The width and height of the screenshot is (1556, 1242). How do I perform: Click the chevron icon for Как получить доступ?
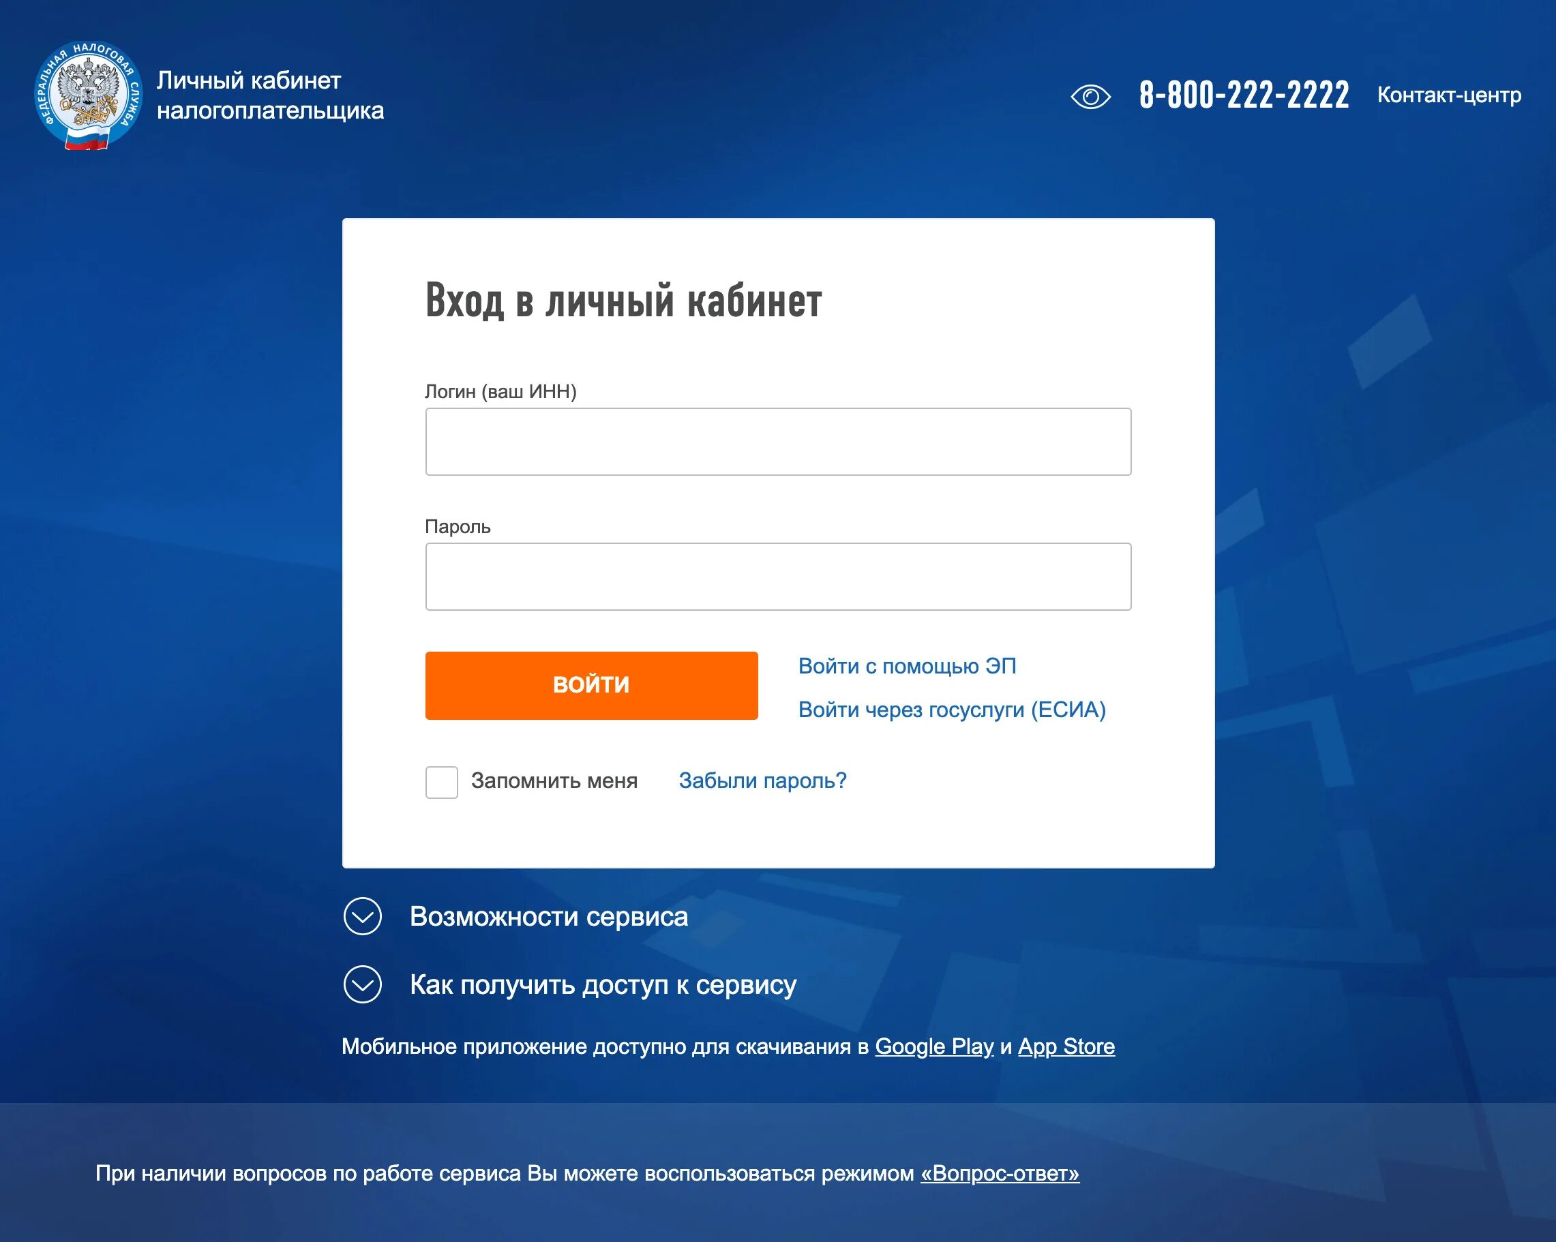point(363,986)
